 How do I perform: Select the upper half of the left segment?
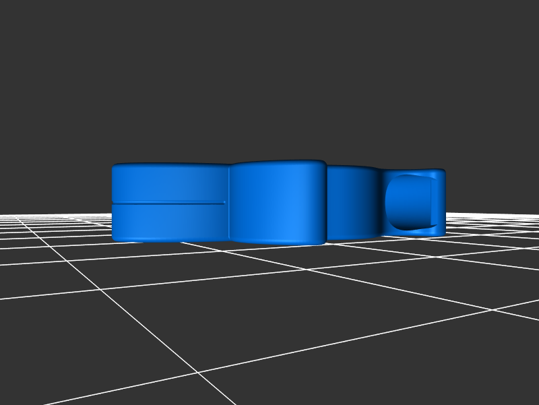[x=170, y=183]
